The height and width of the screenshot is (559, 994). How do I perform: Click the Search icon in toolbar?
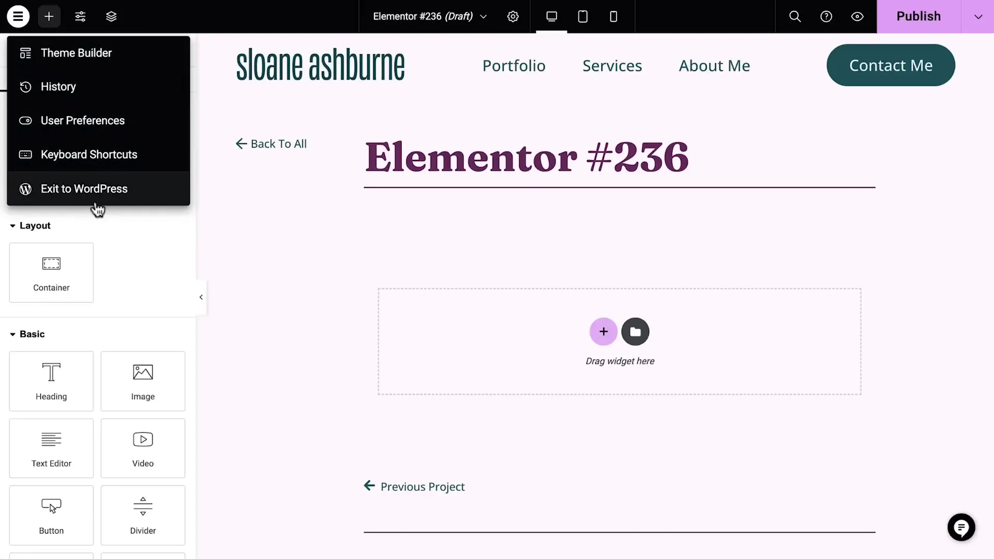pos(795,17)
